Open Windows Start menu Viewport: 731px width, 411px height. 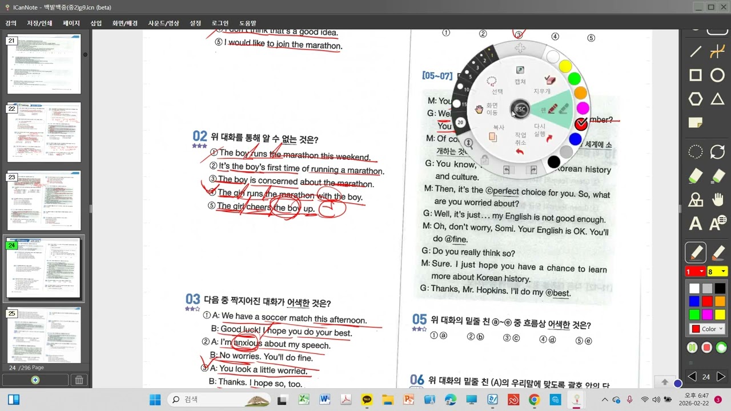tap(155, 400)
